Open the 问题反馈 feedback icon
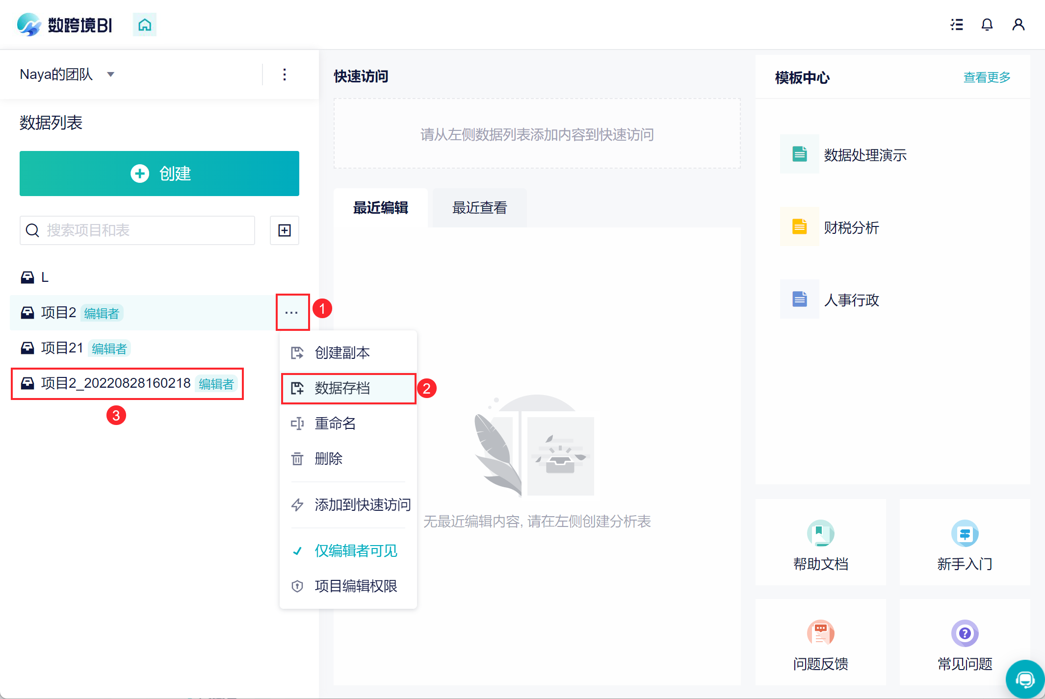 point(820,633)
